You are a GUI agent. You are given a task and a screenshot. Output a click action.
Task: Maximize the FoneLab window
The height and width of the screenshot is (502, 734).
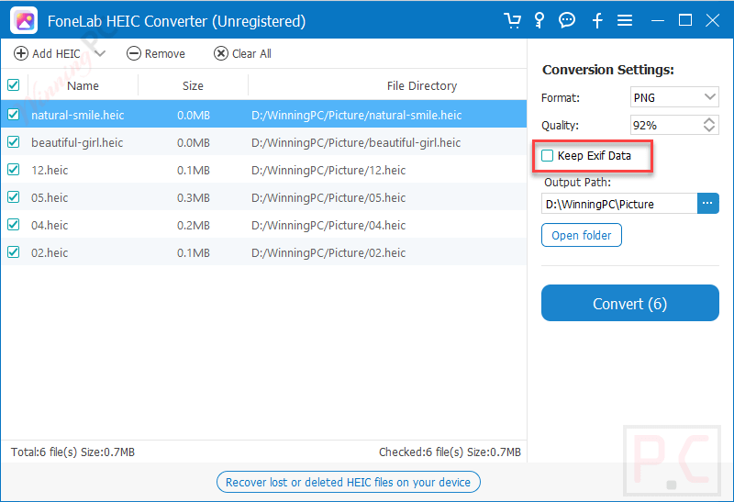685,20
